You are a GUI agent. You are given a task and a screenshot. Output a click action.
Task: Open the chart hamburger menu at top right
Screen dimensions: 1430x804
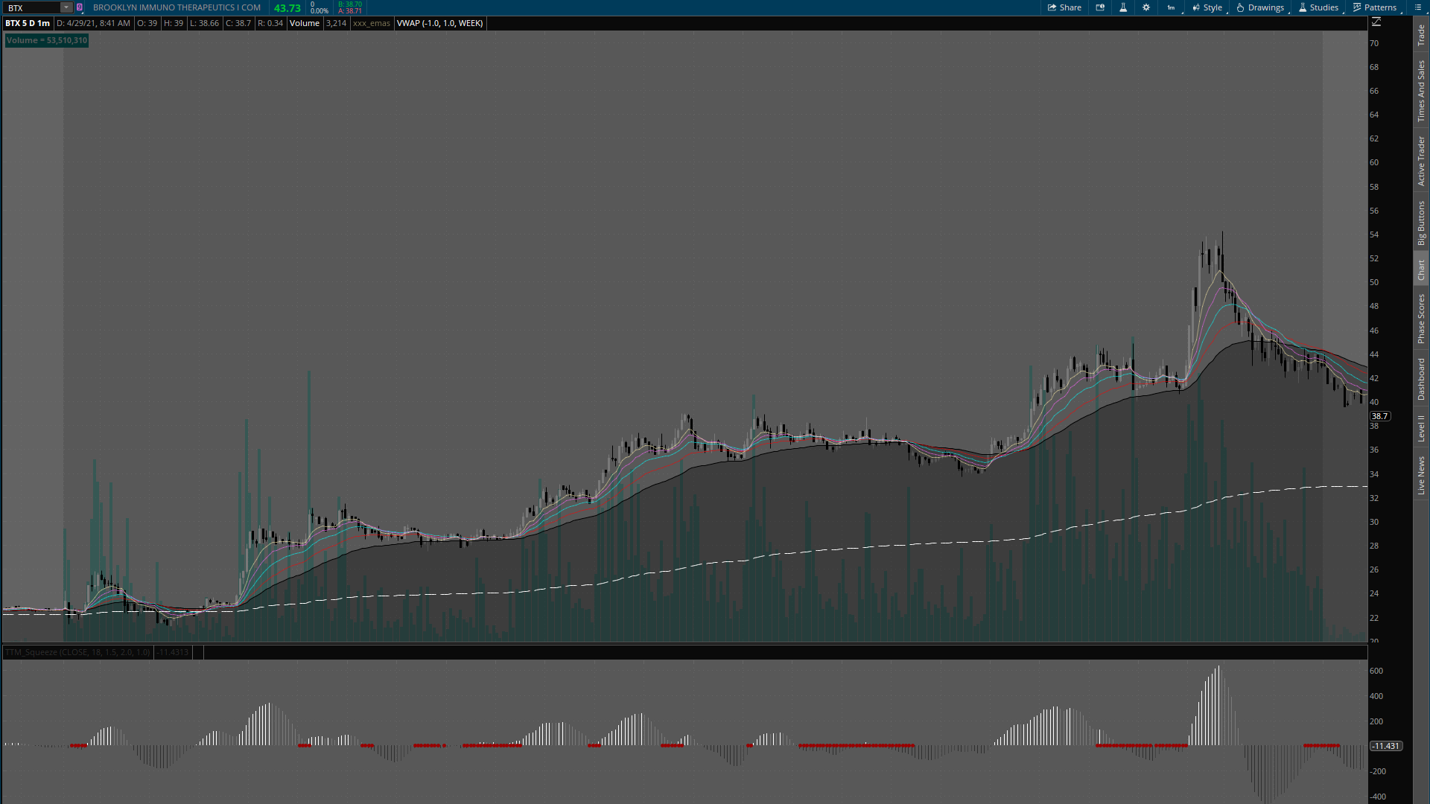tap(1417, 7)
